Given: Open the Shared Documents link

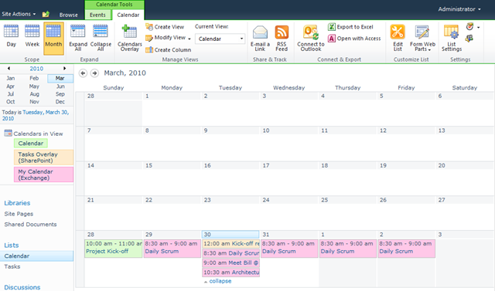Looking at the screenshot, I should click(30, 225).
